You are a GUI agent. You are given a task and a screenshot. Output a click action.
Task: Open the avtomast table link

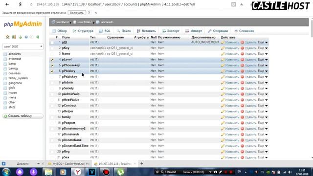pyautogui.click(x=15, y=59)
